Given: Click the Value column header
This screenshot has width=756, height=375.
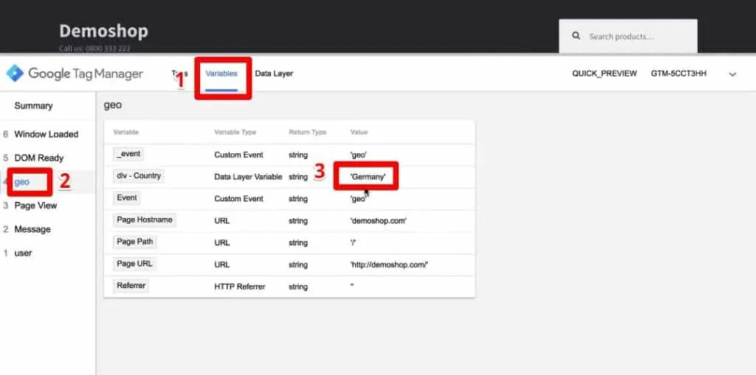Looking at the screenshot, I should 360,132.
